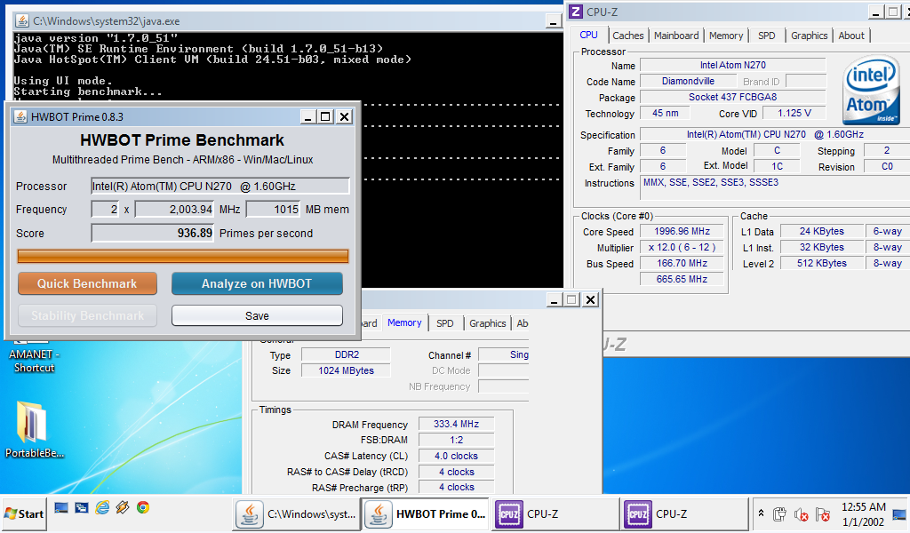Click the 1.125 V core VID value
Screen dimensions: 910x533
click(x=794, y=113)
